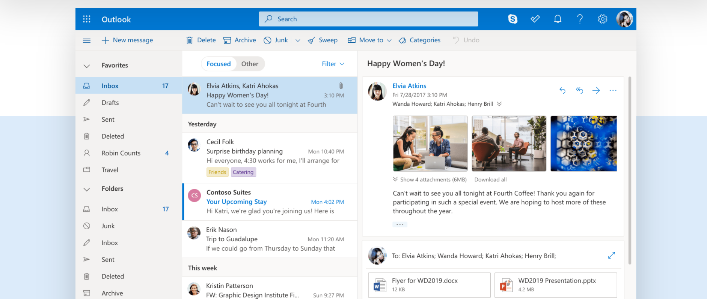Image resolution: width=707 pixels, height=299 pixels.
Task: Show 4 attachments expander
Action: click(430, 179)
